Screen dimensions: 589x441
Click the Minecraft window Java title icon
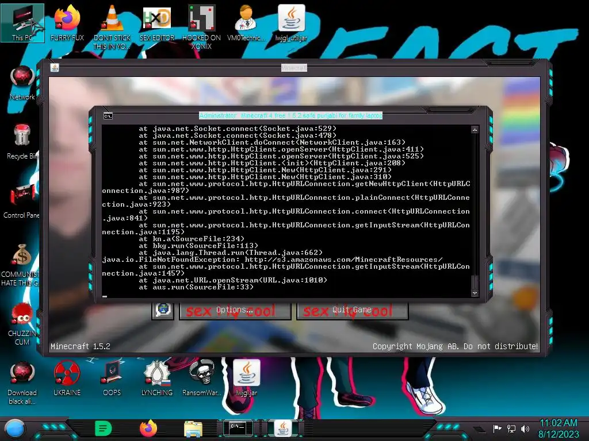55,68
